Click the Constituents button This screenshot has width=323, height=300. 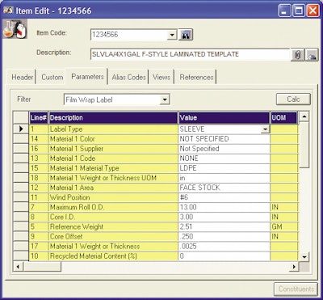296,289
